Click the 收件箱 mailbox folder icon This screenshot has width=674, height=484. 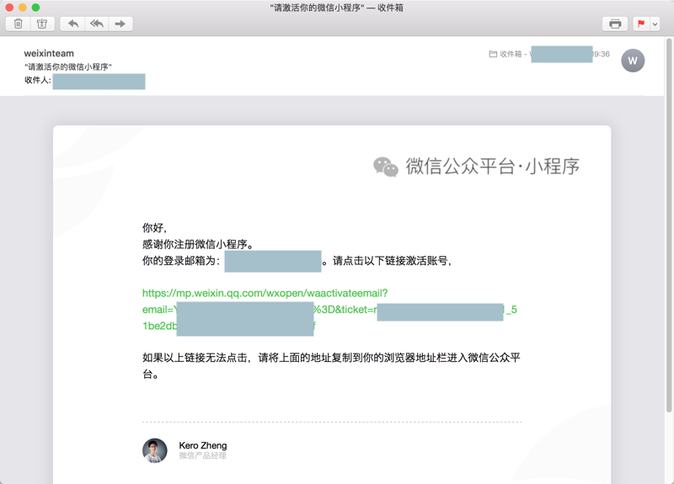pyautogui.click(x=493, y=54)
